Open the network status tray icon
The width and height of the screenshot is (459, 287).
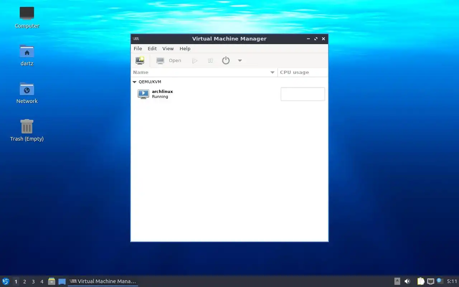point(431,281)
